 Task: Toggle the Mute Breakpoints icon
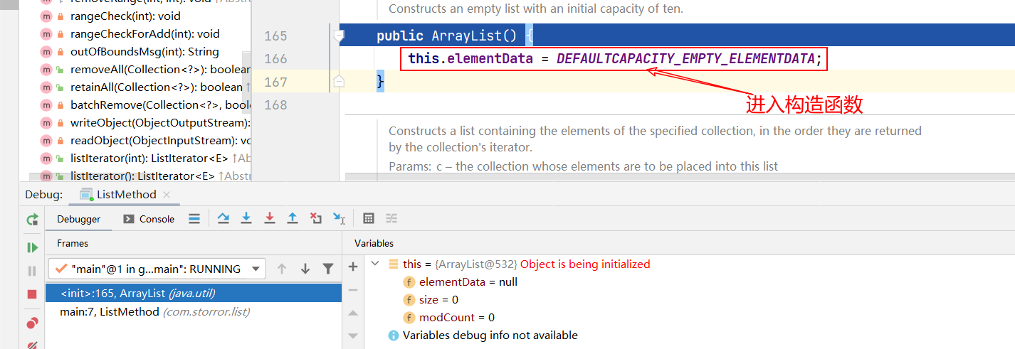click(x=32, y=346)
